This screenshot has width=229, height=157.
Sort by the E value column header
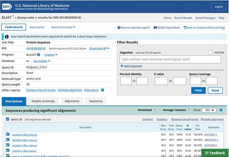click(188, 127)
